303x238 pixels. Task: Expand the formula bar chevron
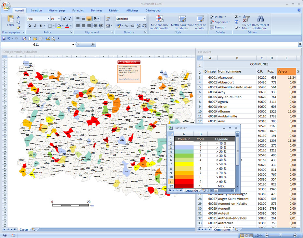[300, 44]
